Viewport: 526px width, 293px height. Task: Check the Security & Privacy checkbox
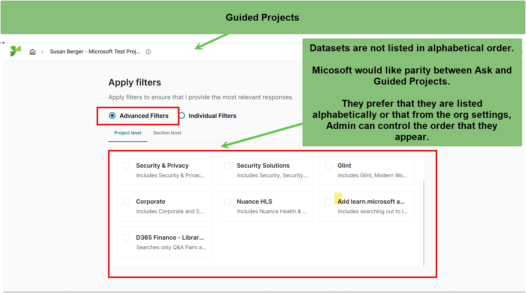pos(127,166)
